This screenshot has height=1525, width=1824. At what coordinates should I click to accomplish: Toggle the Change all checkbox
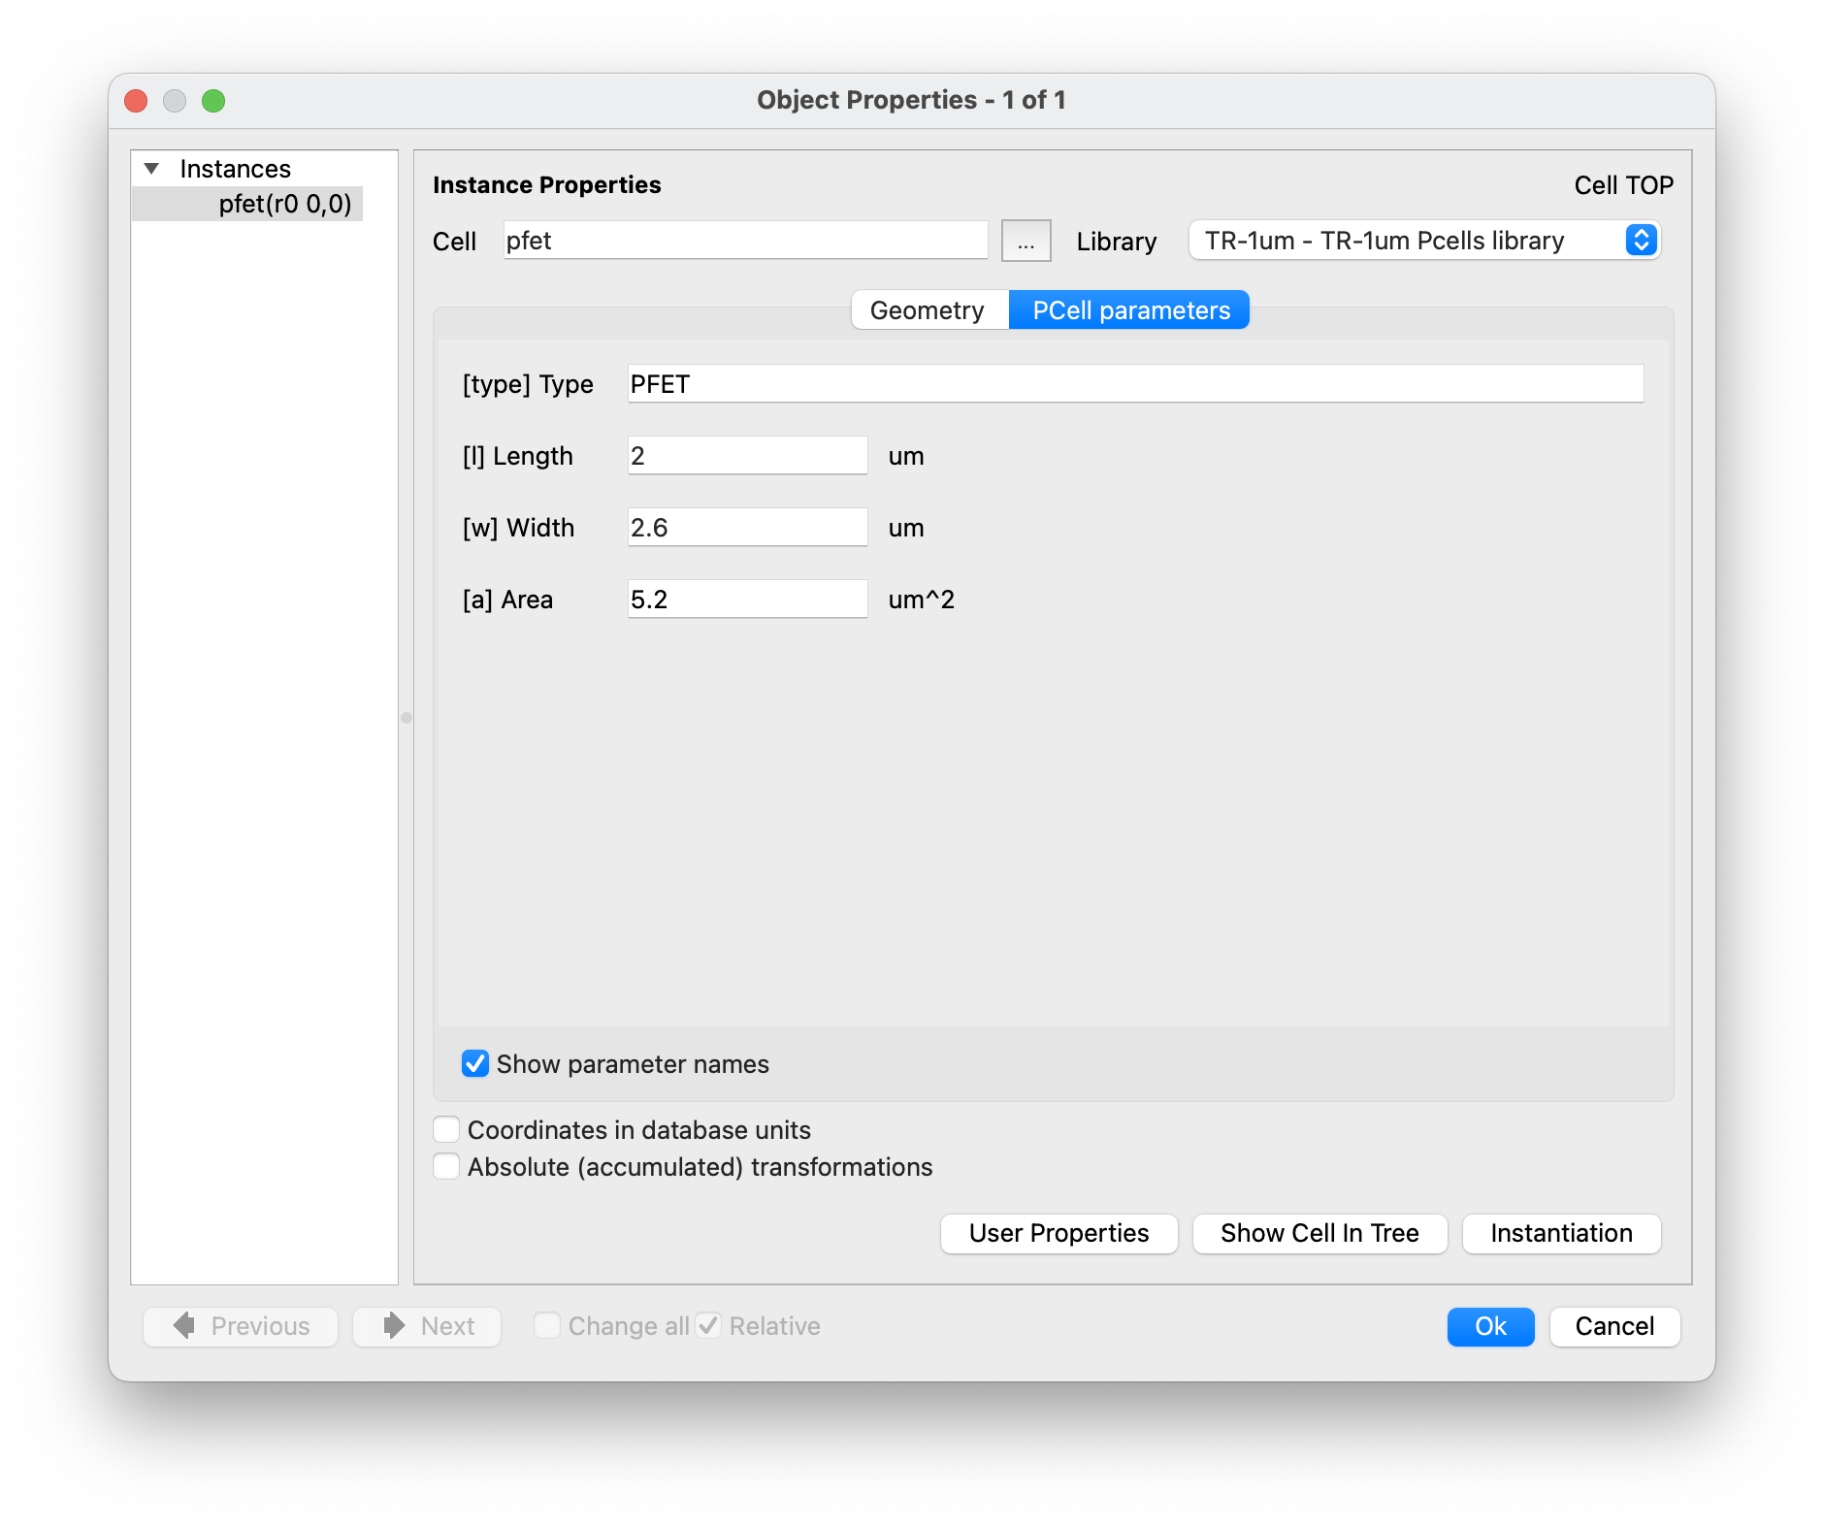547,1326
